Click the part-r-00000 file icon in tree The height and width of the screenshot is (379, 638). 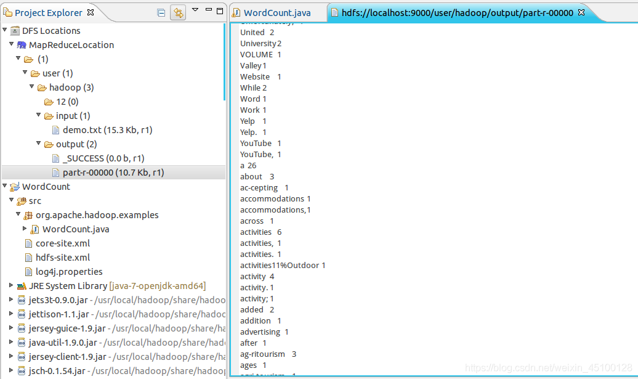coord(56,173)
